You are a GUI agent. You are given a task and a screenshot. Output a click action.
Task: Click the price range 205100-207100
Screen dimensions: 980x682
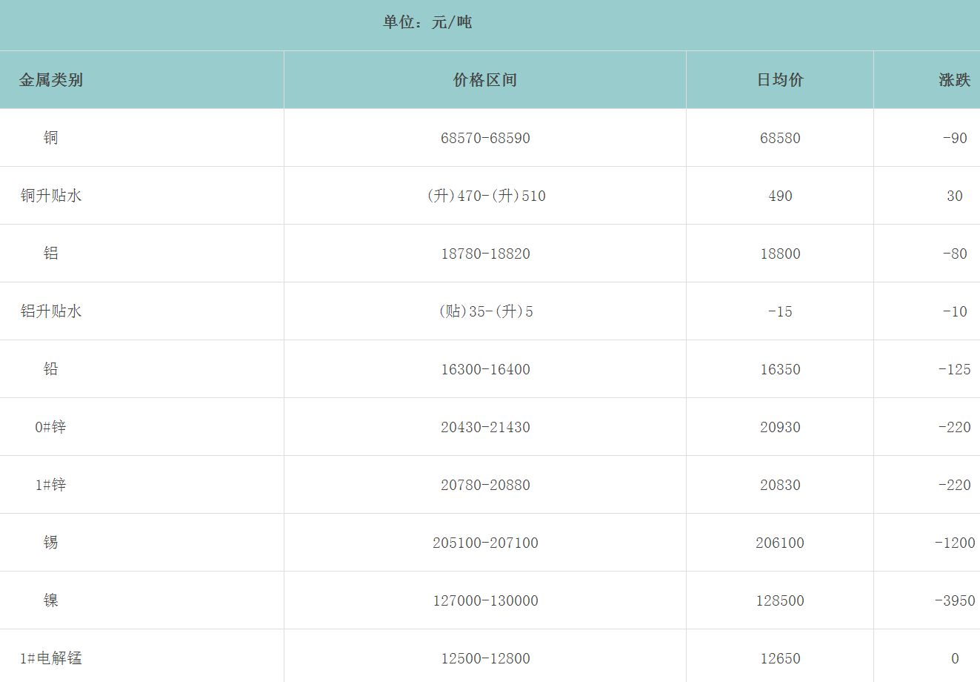[x=485, y=543]
